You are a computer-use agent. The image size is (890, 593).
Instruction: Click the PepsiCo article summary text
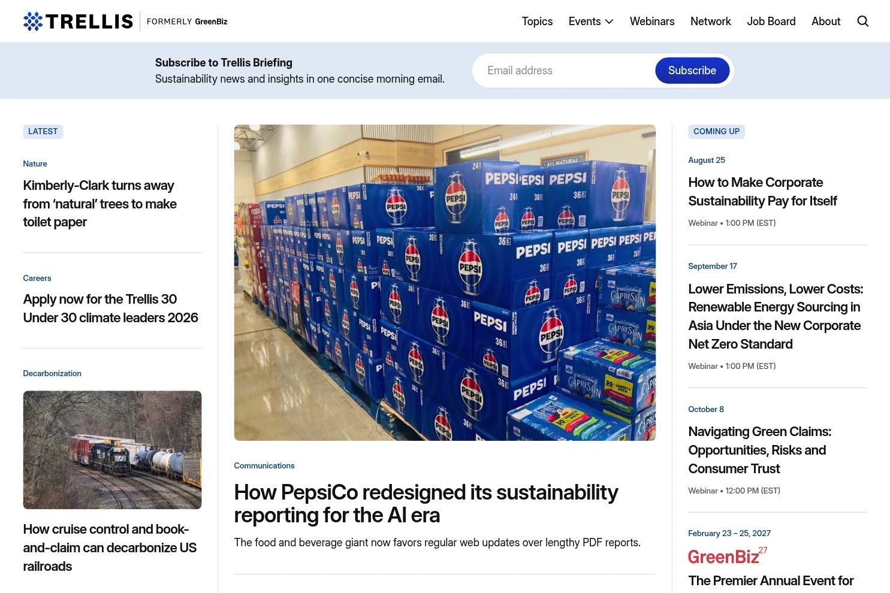tap(437, 543)
